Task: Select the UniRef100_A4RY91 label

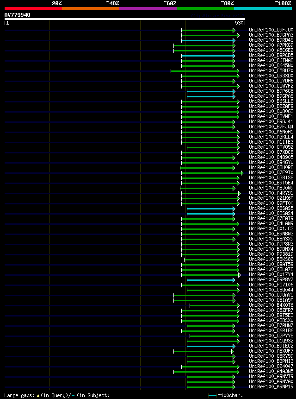Action: [271, 193]
